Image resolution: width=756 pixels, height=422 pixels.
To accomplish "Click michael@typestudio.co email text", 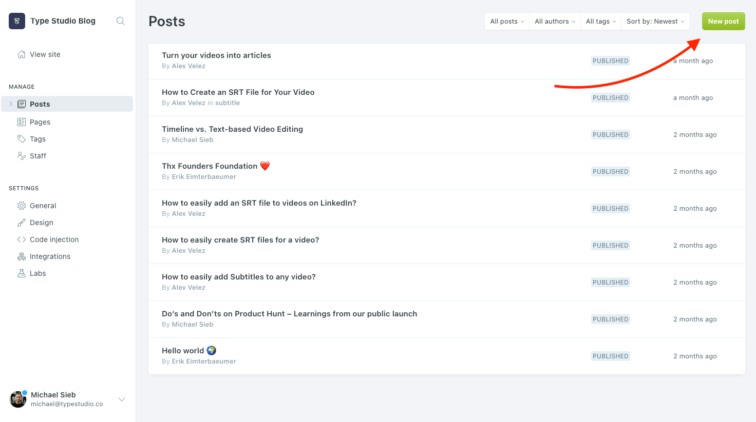I will point(67,404).
